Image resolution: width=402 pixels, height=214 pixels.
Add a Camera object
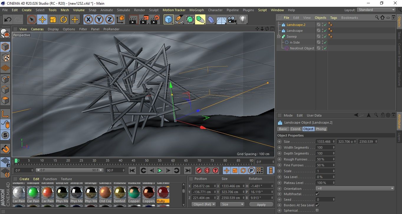pyautogui.click(x=232, y=20)
